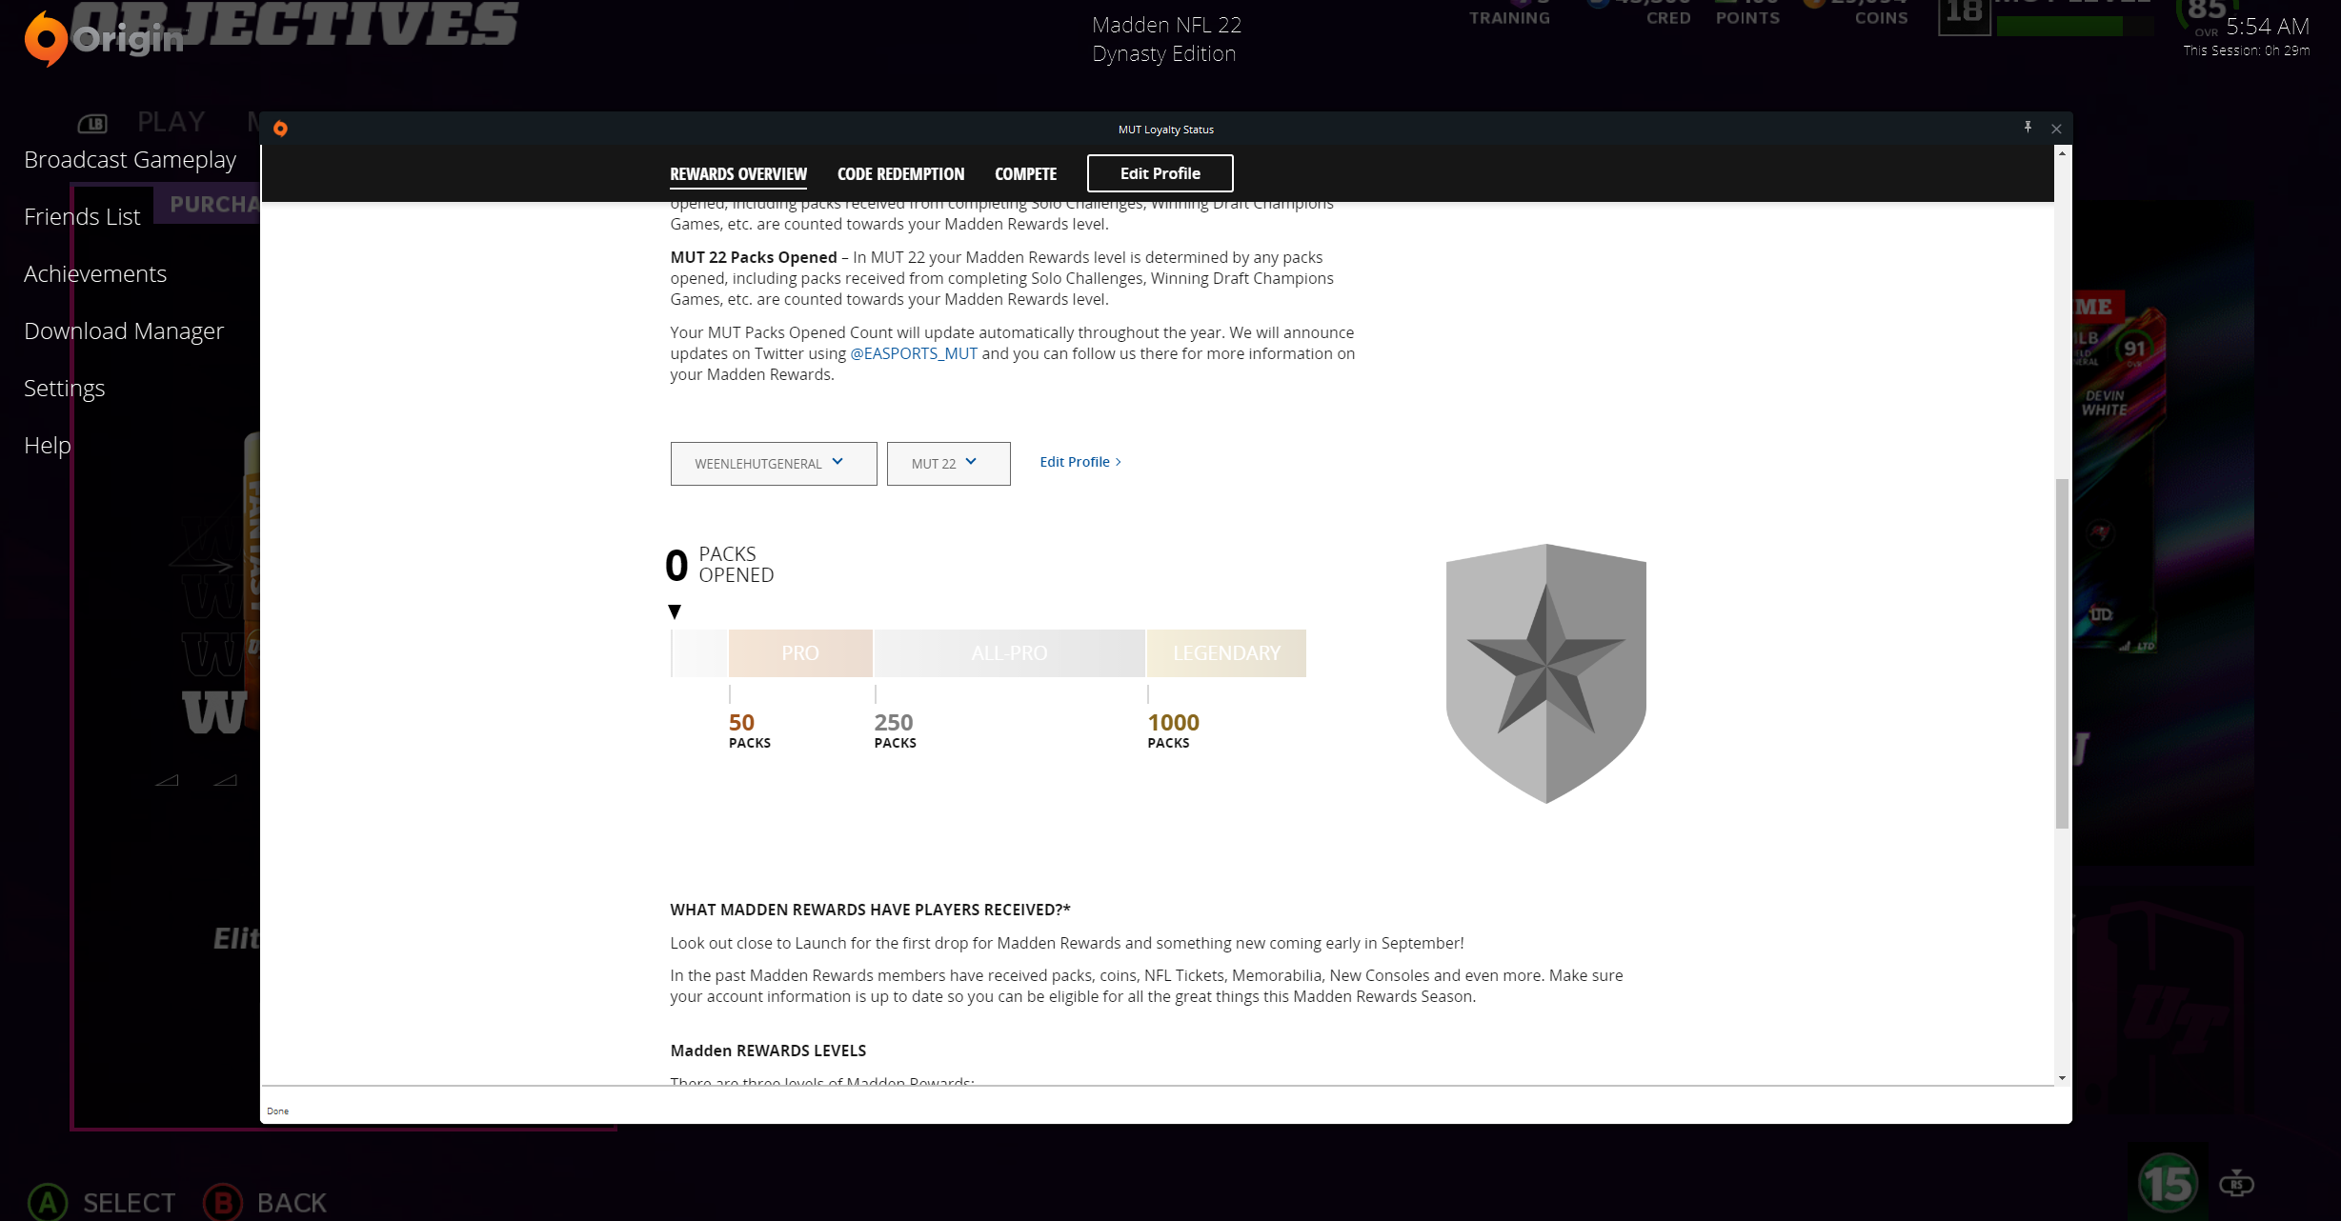The height and width of the screenshot is (1221, 2341).
Task: Open Help in Origin overlay
Action: pyautogui.click(x=48, y=446)
